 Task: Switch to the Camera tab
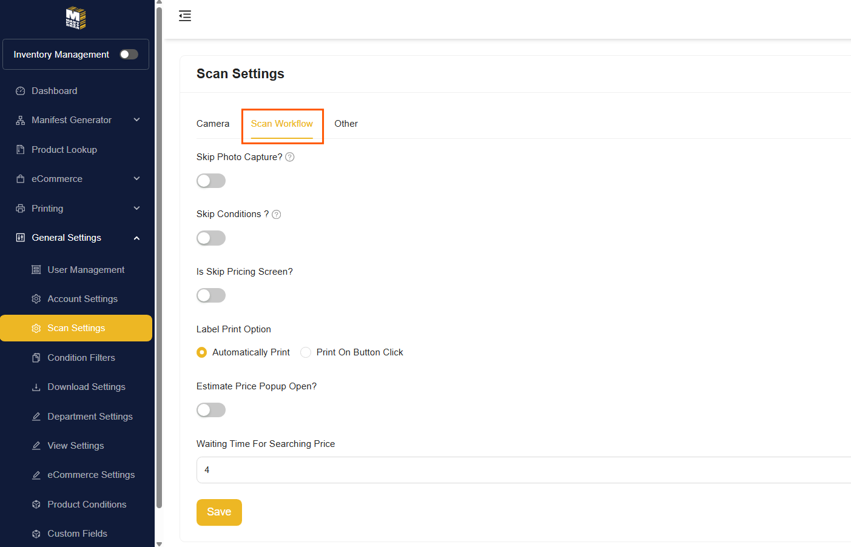point(213,124)
